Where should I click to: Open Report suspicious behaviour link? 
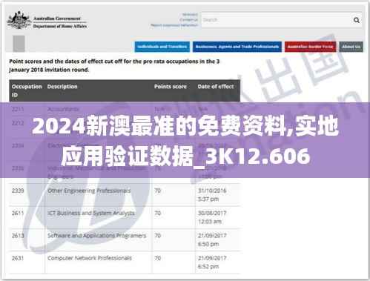(174, 25)
